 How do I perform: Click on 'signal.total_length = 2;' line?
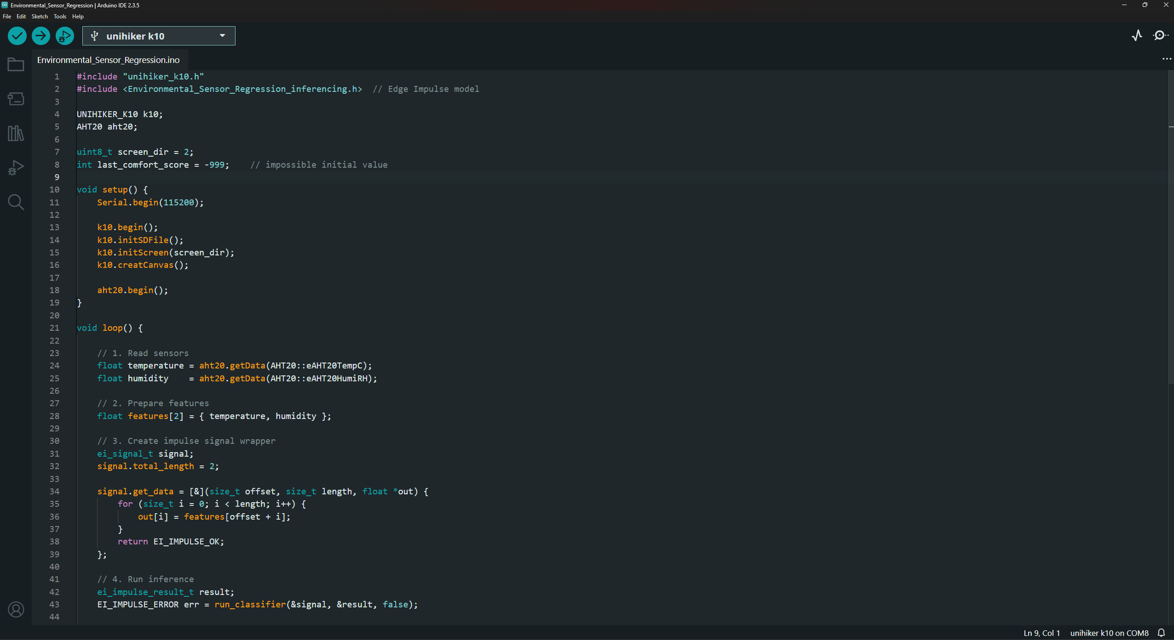click(x=158, y=466)
